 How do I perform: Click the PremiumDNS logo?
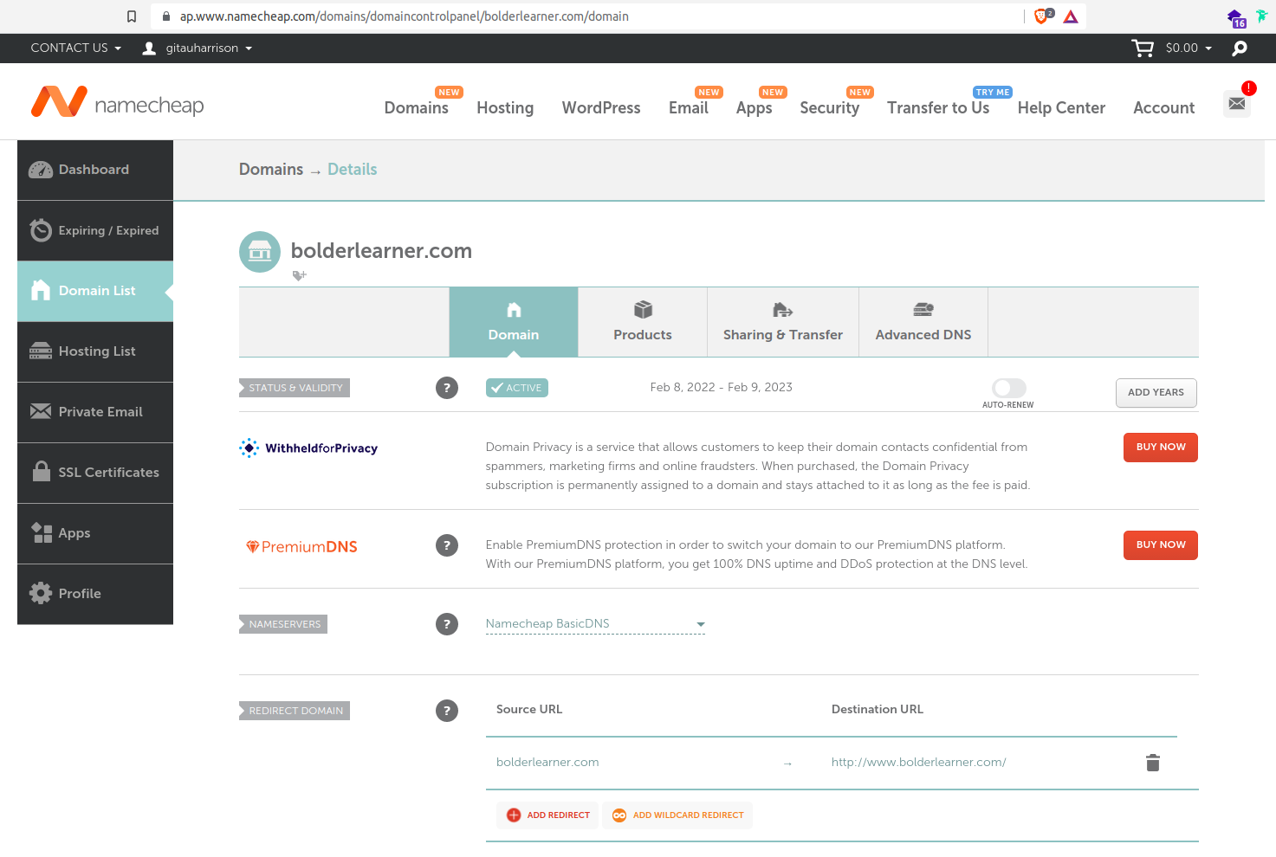coord(301,546)
